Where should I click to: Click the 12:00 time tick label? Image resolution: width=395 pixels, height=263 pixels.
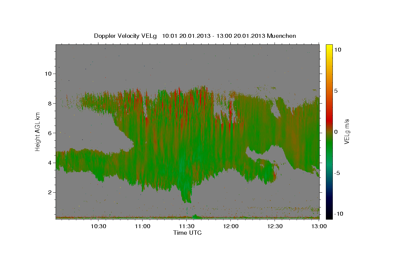pyautogui.click(x=231, y=227)
